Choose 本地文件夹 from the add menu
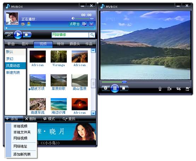196x161 pixels. point(22,132)
